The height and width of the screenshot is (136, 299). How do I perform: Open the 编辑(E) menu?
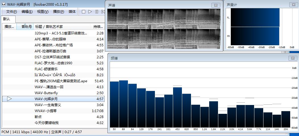point(27,12)
